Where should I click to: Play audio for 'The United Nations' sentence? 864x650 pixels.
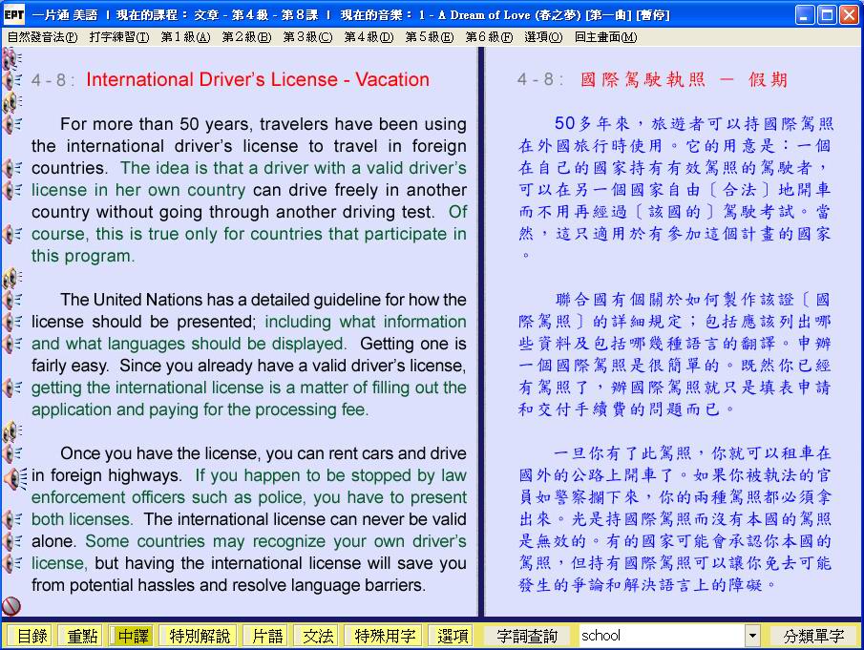(x=12, y=300)
